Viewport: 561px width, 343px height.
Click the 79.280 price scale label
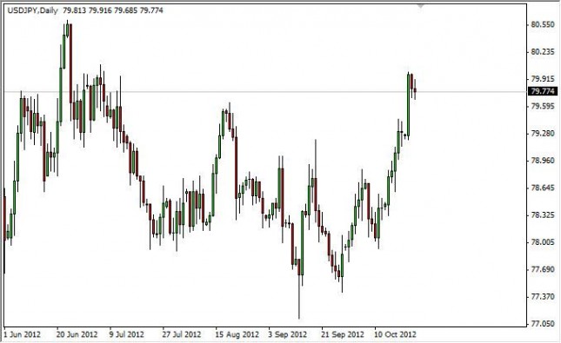pos(543,134)
